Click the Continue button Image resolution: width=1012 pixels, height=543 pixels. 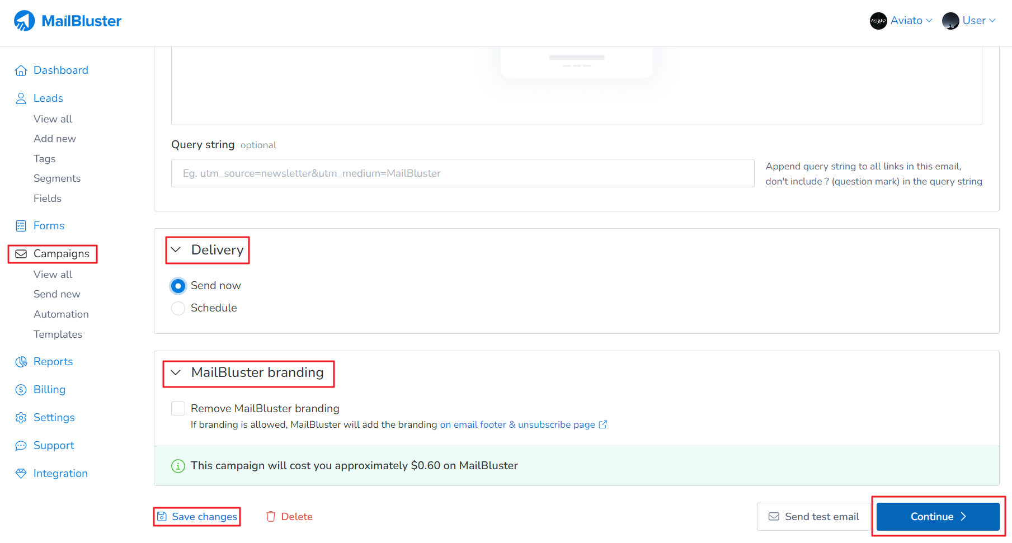pyautogui.click(x=938, y=517)
